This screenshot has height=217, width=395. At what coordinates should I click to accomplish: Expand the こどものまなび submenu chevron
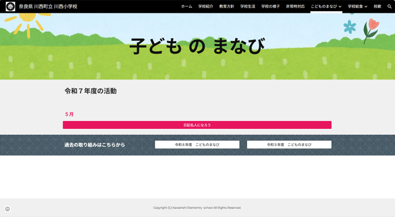[x=340, y=7]
